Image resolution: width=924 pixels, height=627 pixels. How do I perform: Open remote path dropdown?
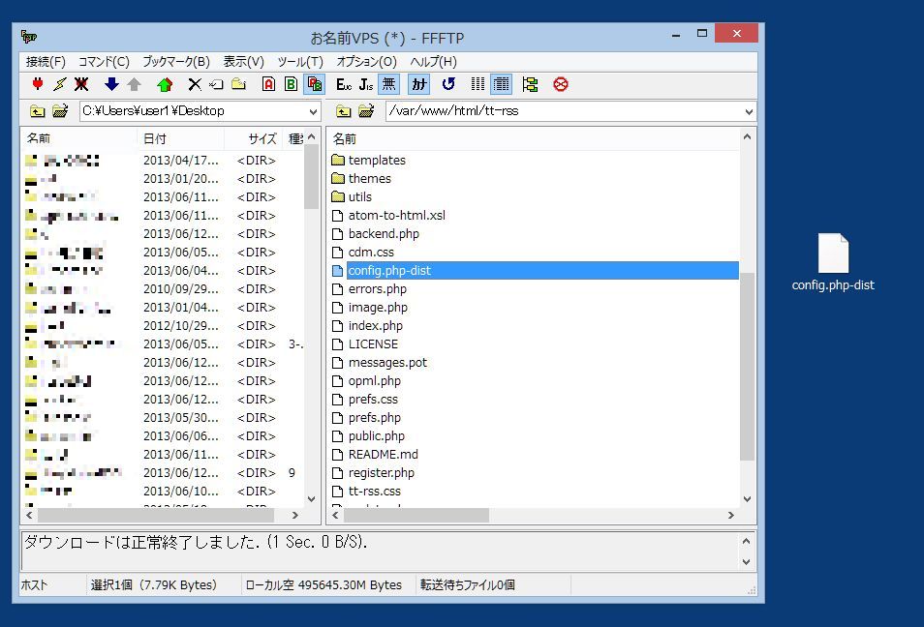click(x=749, y=111)
